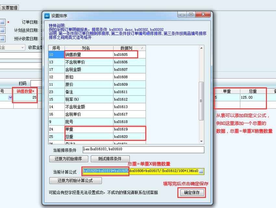The height and width of the screenshot is (208, 276).
Task: Select the 销售数量 row in the list
Action: pyautogui.click(x=89, y=55)
